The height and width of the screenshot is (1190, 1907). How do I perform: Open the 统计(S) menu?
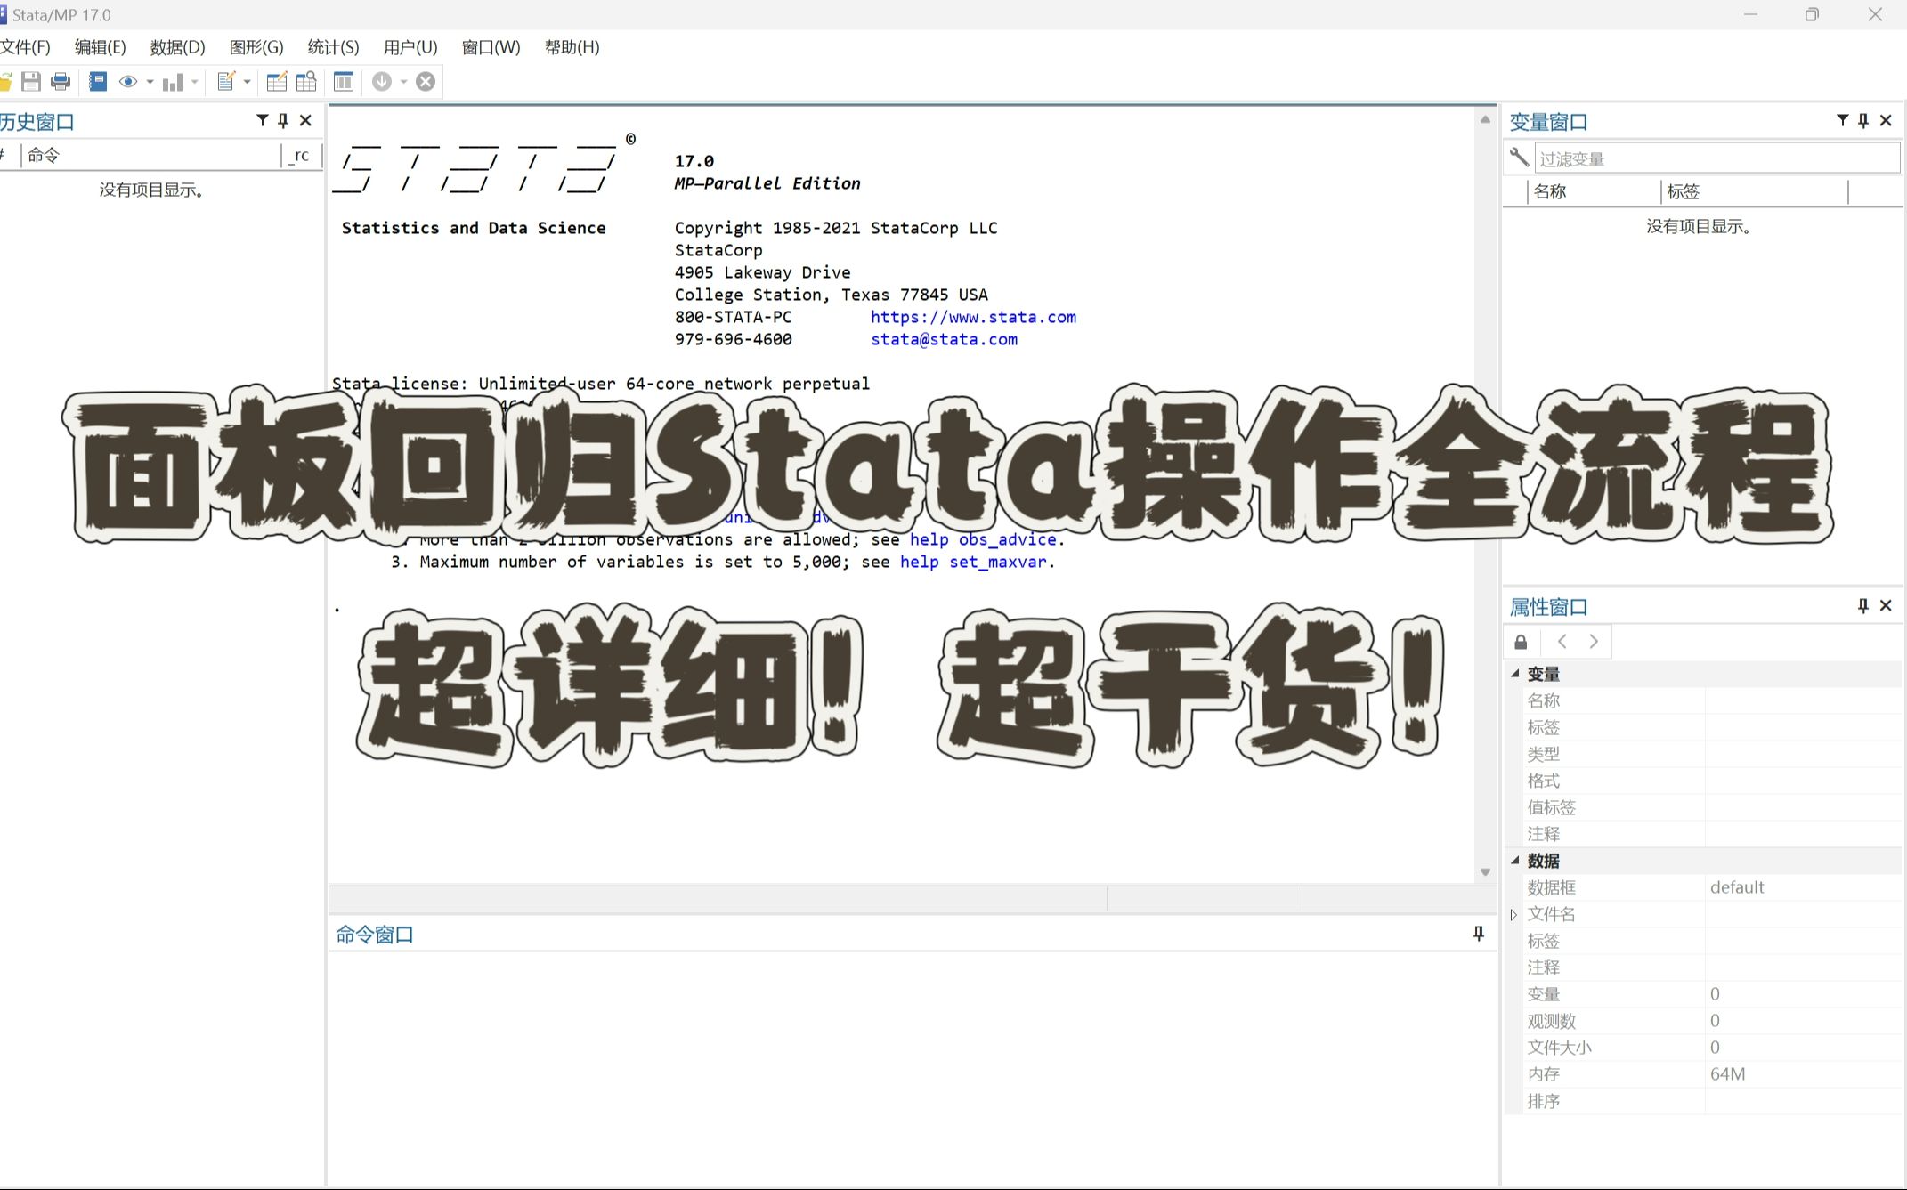pyautogui.click(x=333, y=47)
